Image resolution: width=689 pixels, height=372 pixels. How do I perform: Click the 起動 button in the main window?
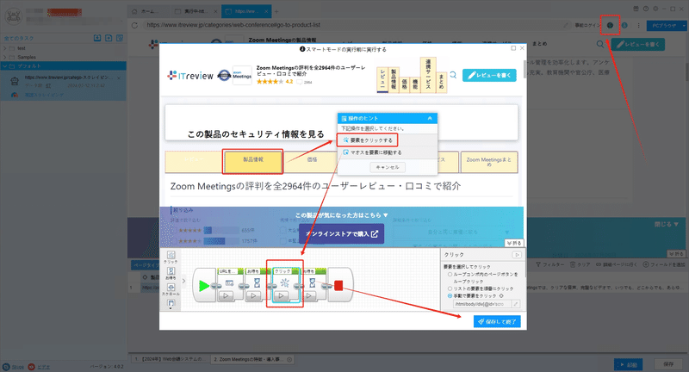click(x=629, y=364)
